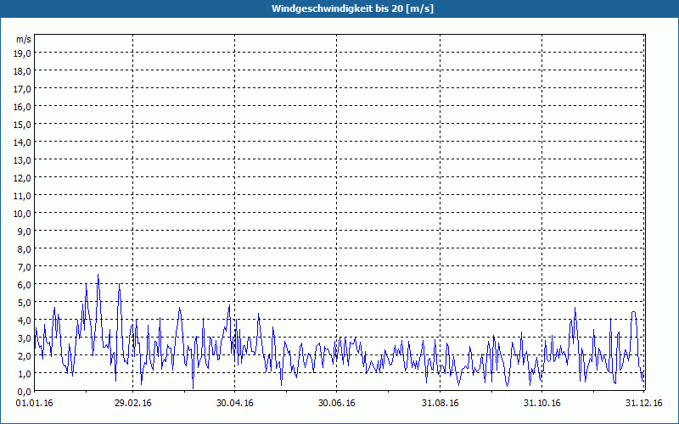
Task: Select the 19,0 y-axis label
Action: click(x=23, y=53)
